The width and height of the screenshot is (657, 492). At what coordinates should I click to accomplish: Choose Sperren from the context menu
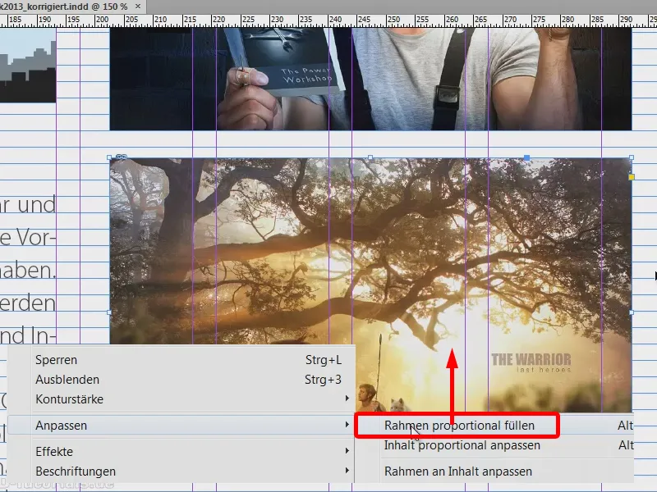tap(56, 360)
